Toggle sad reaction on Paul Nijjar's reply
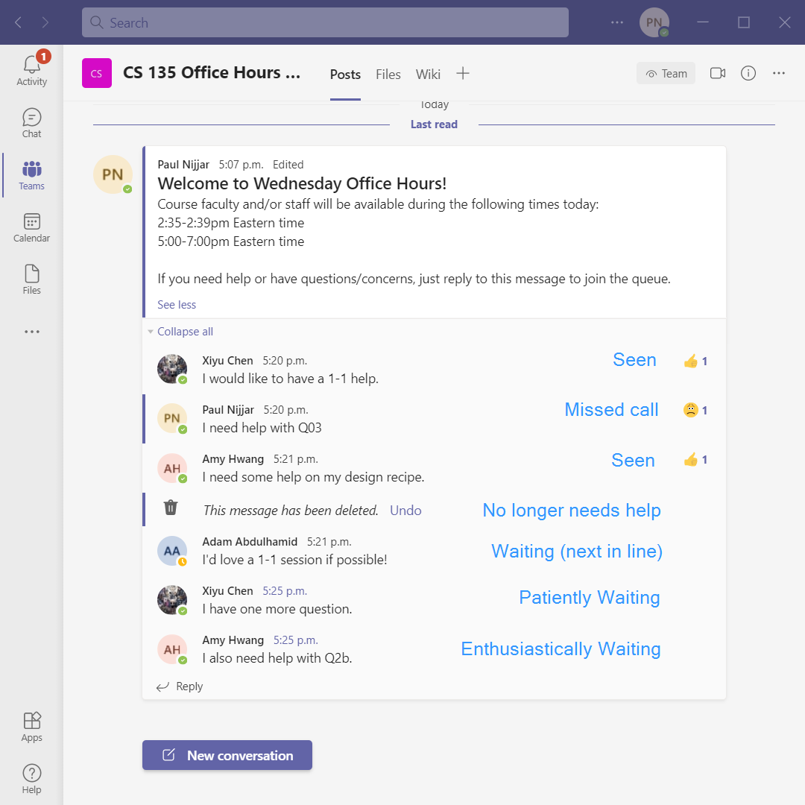The image size is (805, 805). [x=695, y=410]
